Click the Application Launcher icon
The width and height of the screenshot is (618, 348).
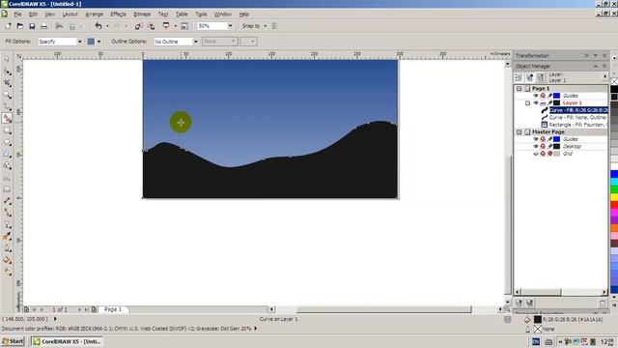[166, 26]
